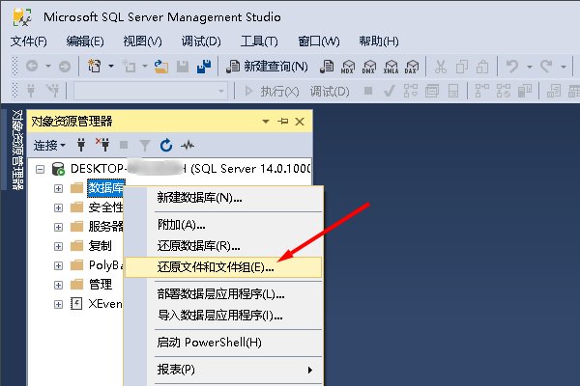Expand the PolyBase folder node
580x386 pixels.
(x=58, y=265)
